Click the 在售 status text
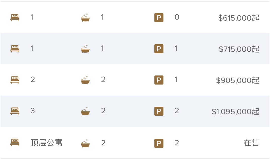This screenshot has height=160, width=271. point(251,143)
